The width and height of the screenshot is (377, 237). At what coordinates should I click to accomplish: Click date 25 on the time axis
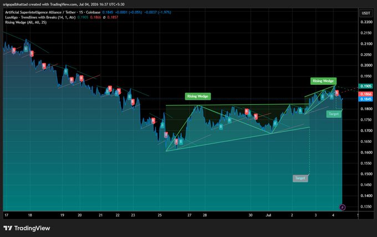click(x=160, y=215)
